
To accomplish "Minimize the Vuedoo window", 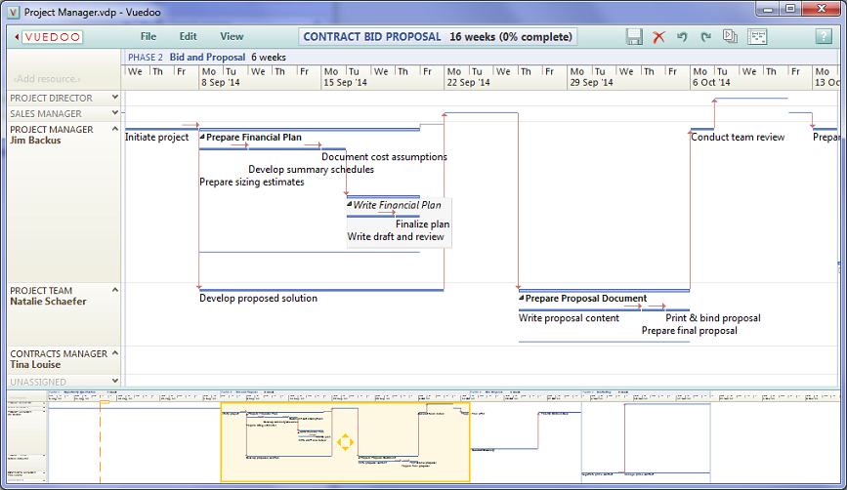I will point(768,9).
